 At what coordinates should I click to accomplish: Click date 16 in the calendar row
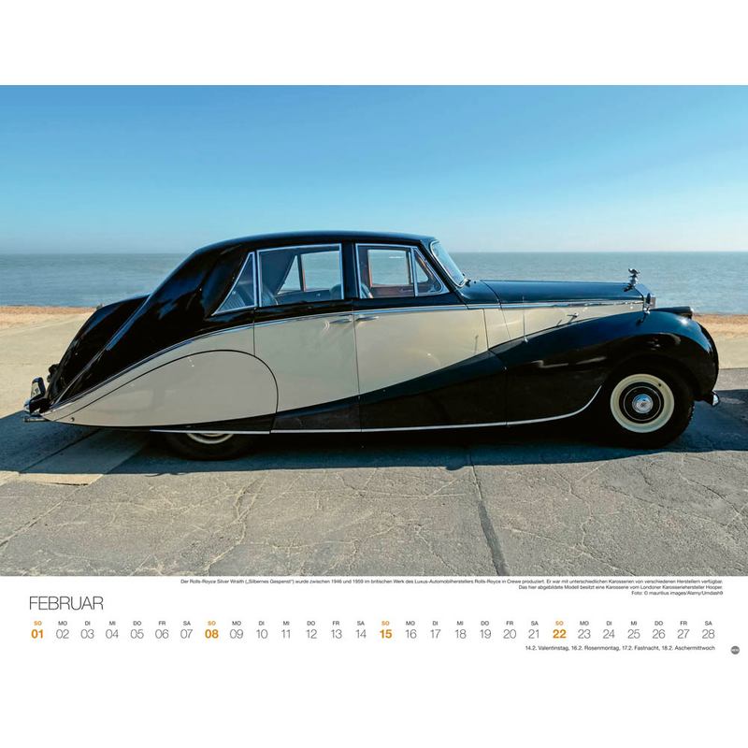(410, 634)
